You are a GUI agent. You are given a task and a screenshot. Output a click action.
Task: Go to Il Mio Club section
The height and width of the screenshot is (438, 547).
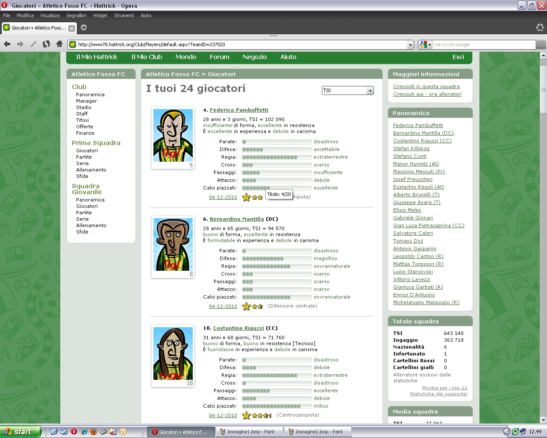147,57
